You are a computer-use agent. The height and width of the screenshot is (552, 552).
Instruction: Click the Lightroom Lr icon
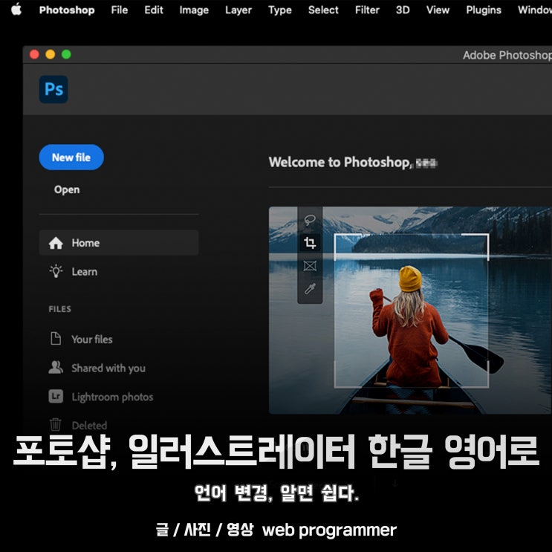point(56,396)
